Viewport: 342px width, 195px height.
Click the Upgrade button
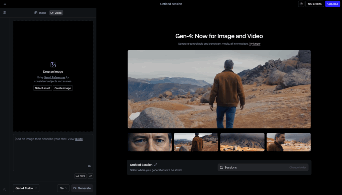[x=332, y=4]
